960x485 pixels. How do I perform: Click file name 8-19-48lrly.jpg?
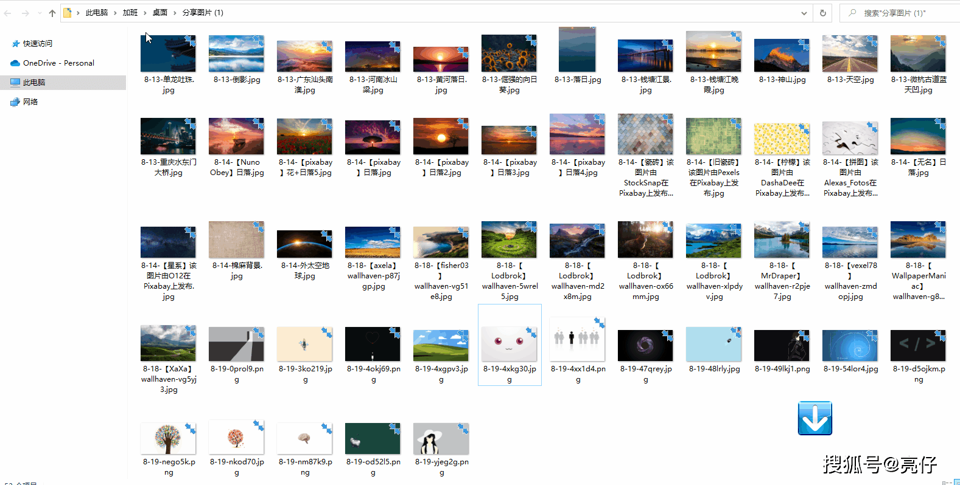tap(714, 369)
